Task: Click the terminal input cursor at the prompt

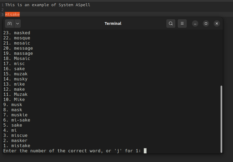Action: (145, 151)
